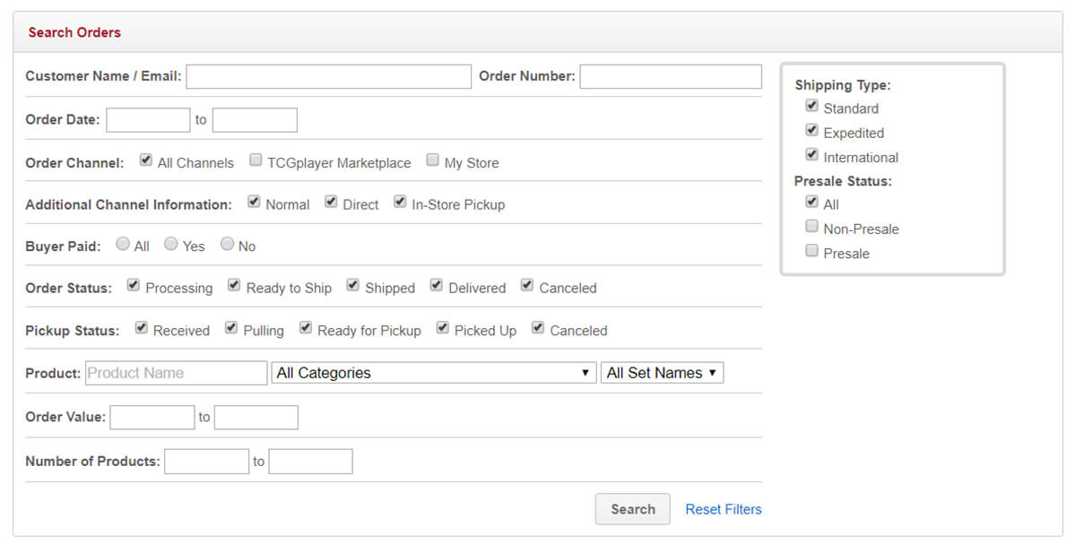1076x553 pixels.
Task: Select Buyer Paid All radio
Action: click(x=123, y=244)
